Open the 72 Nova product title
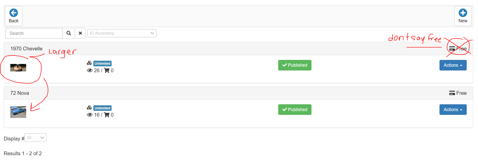The image size is (478, 167). pyautogui.click(x=20, y=93)
